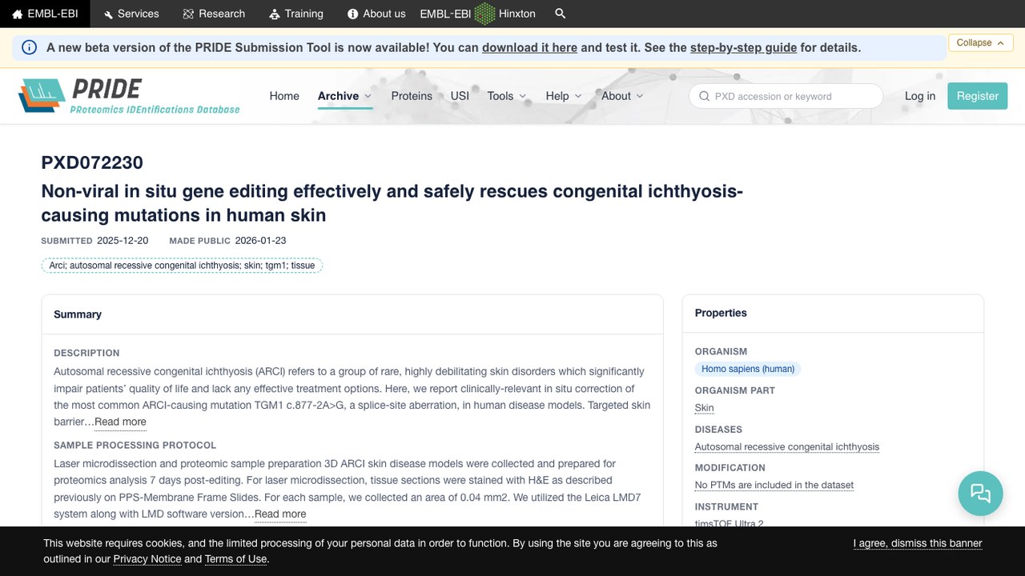Open the USI menu item
Screen dimensions: 1025x576
point(460,96)
